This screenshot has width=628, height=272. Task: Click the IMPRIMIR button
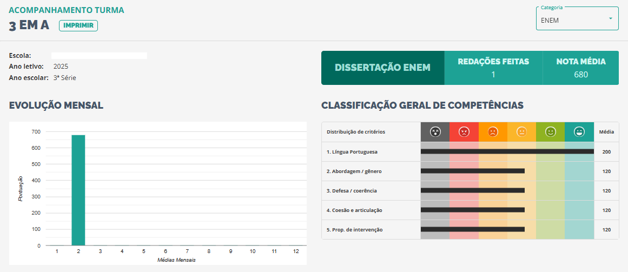click(78, 25)
